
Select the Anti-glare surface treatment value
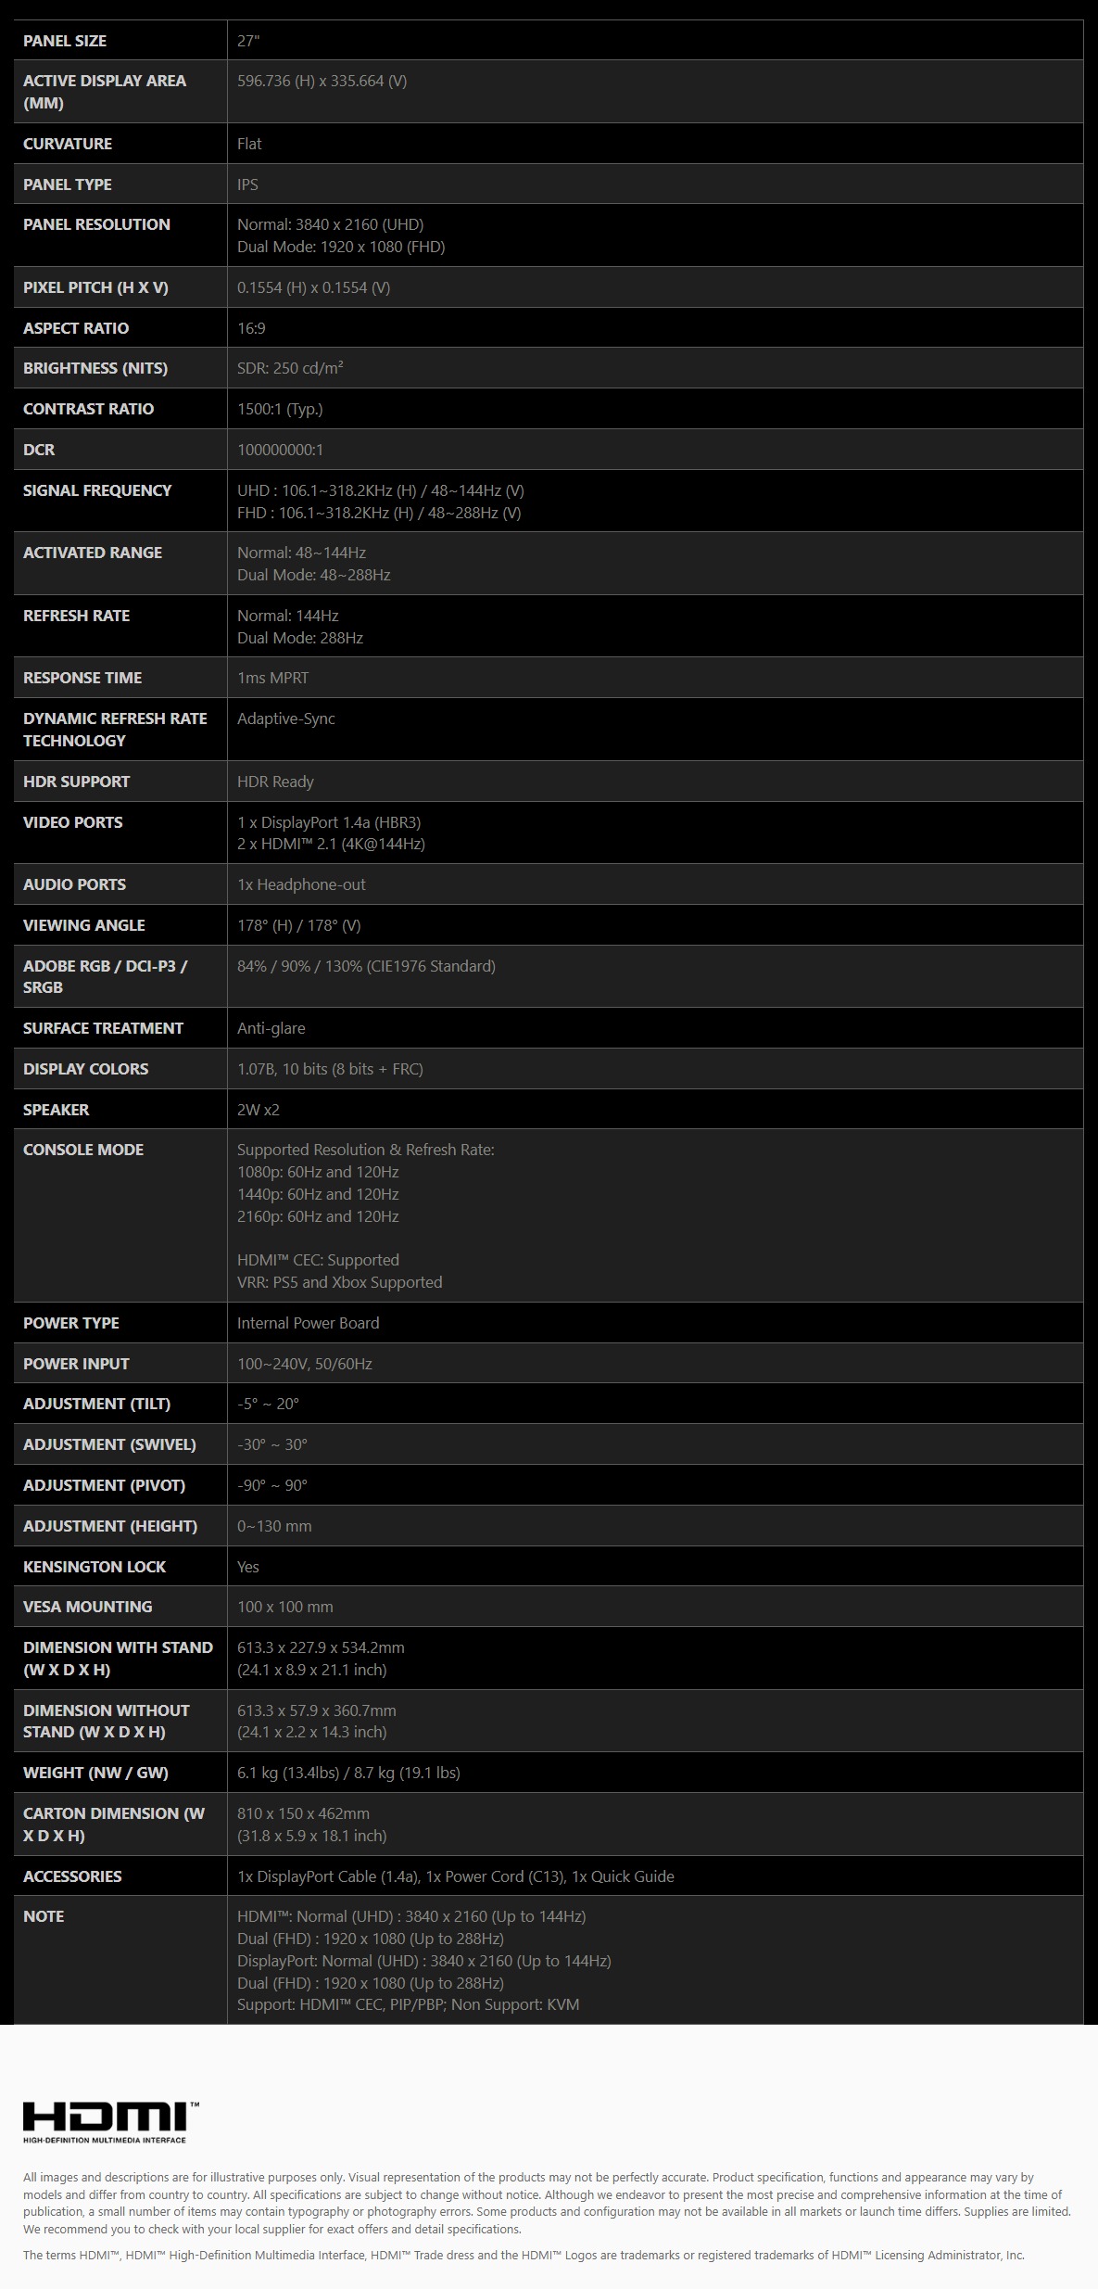pos(271,1028)
